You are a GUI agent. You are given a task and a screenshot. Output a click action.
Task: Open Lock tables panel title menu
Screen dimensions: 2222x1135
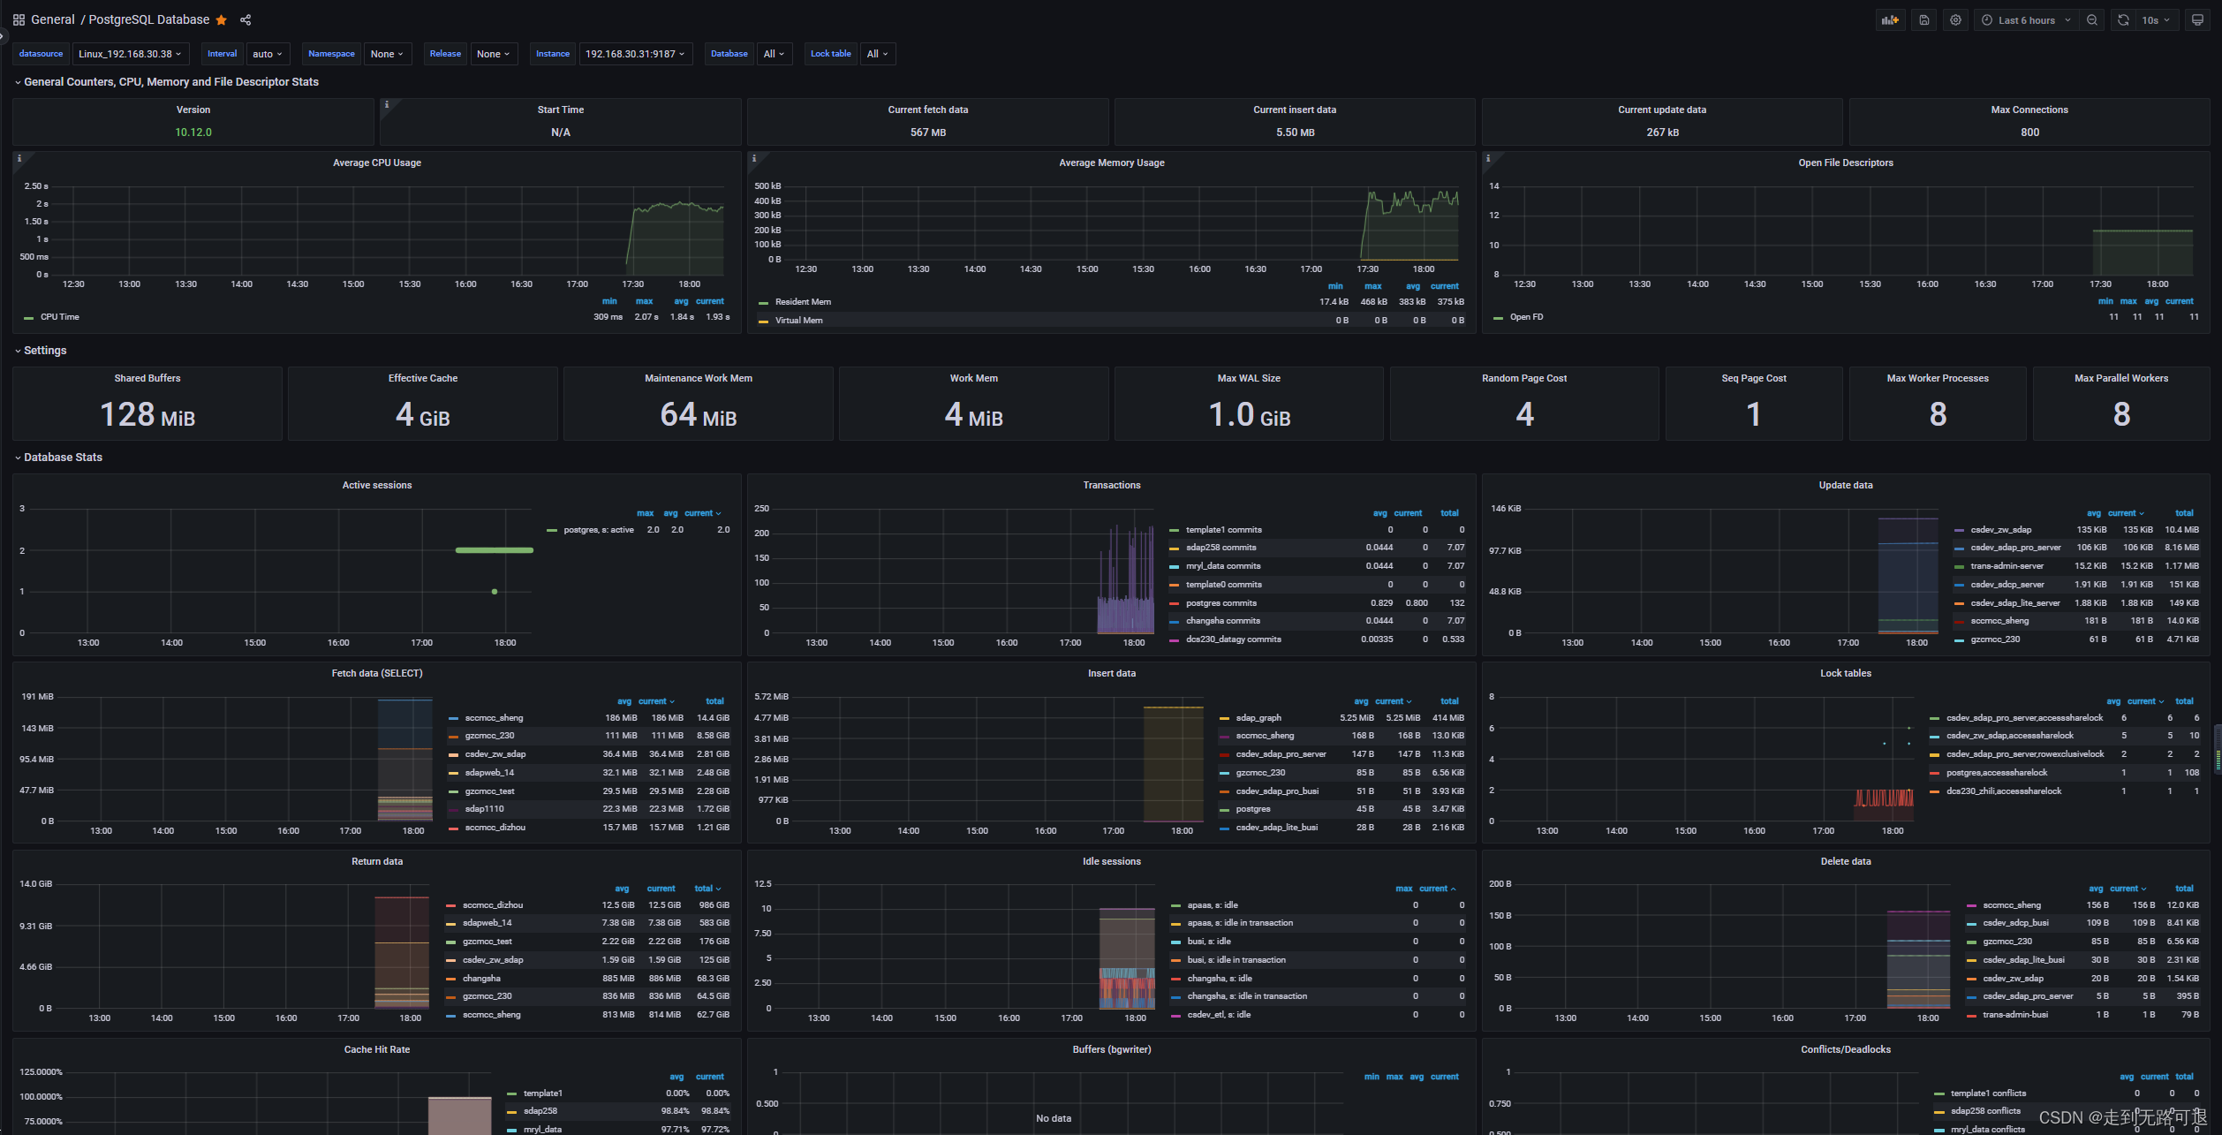1846,673
